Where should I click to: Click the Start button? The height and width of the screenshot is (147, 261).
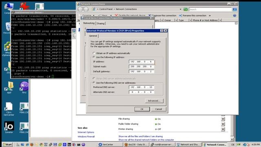(x=7, y=145)
